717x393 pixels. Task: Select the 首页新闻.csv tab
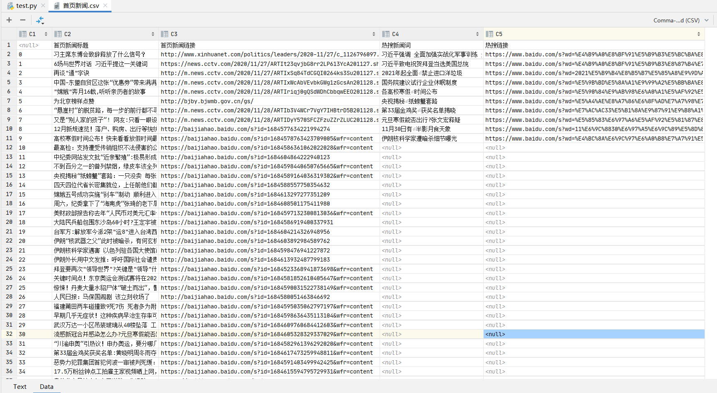(x=81, y=6)
